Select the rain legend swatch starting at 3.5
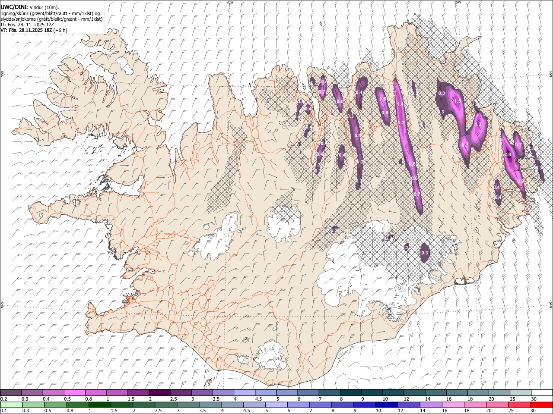Viewport: 553px width, 414px height. 210,405
